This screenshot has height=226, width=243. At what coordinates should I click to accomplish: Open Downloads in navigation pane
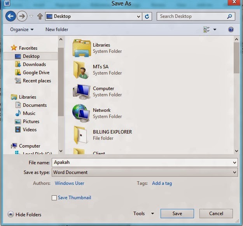click(34, 64)
